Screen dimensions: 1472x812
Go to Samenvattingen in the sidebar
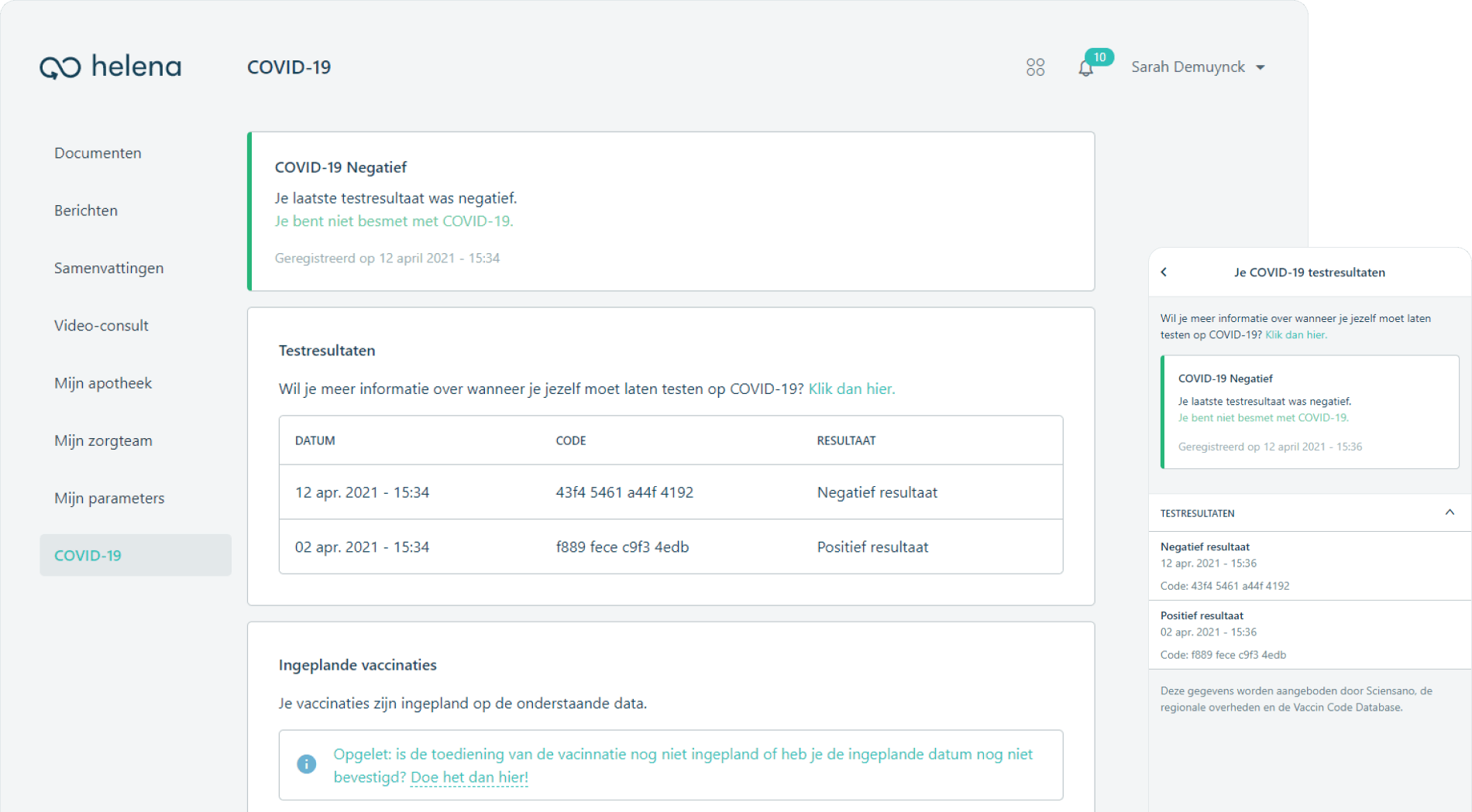coord(108,269)
